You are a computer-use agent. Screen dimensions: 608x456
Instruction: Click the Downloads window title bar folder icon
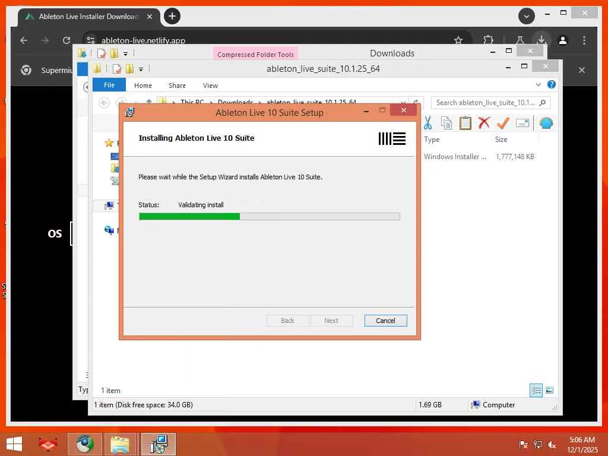pos(82,53)
